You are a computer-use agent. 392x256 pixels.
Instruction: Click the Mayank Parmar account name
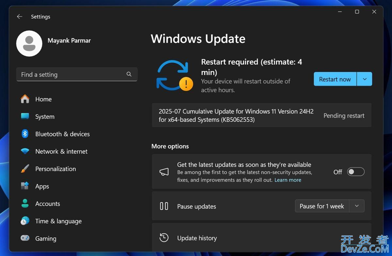tap(69, 41)
